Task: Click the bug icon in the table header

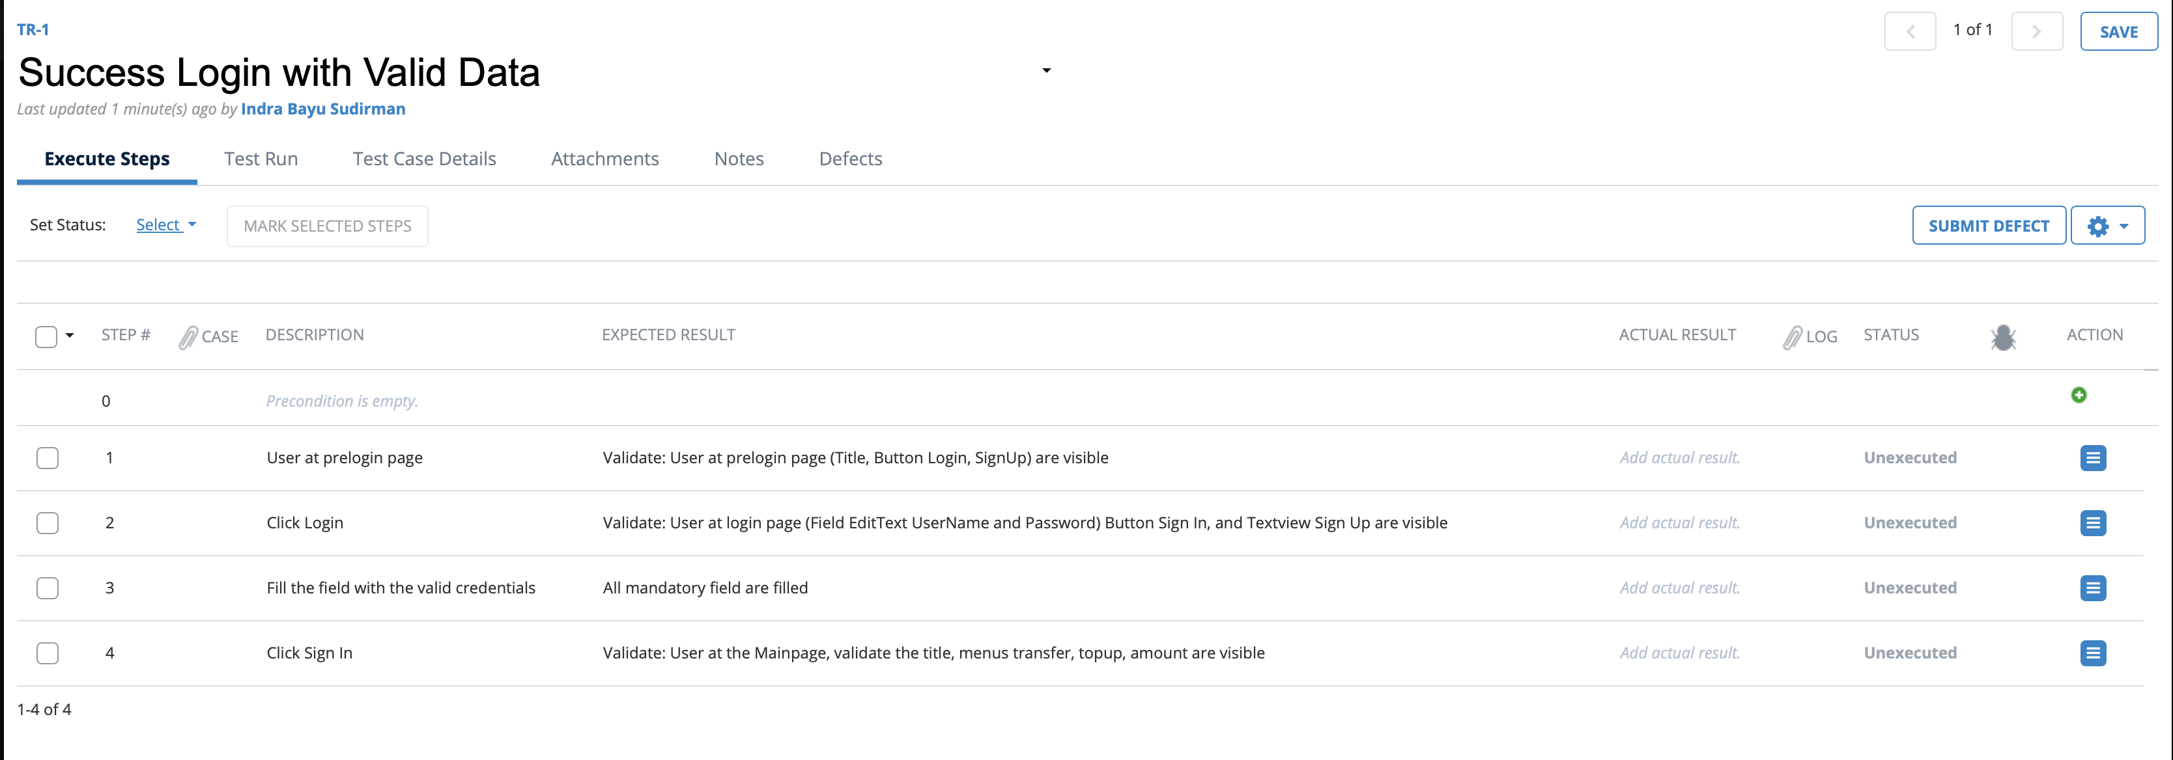Action: (x=2004, y=336)
